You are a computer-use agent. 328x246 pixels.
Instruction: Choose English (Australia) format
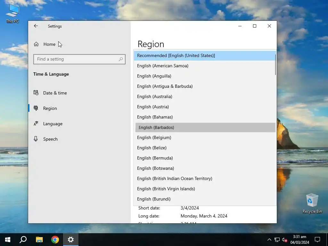(x=205, y=97)
